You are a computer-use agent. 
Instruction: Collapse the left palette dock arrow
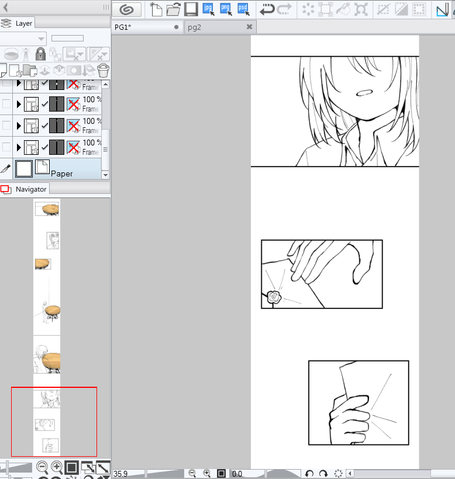[x=5, y=7]
